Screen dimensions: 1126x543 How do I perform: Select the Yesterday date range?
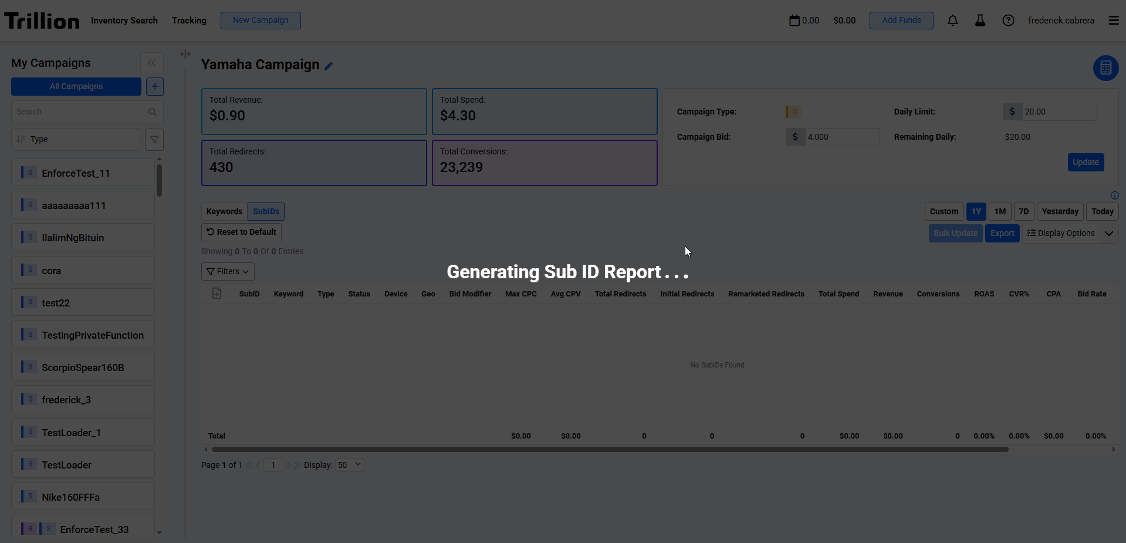coord(1060,211)
